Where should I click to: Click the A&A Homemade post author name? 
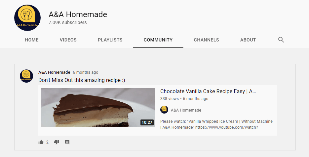point(54,72)
